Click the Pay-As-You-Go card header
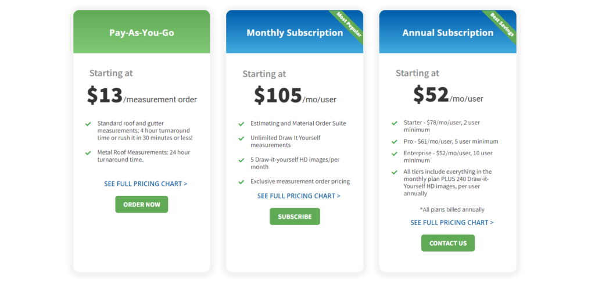Screen dimensions: 595x289 (142, 31)
